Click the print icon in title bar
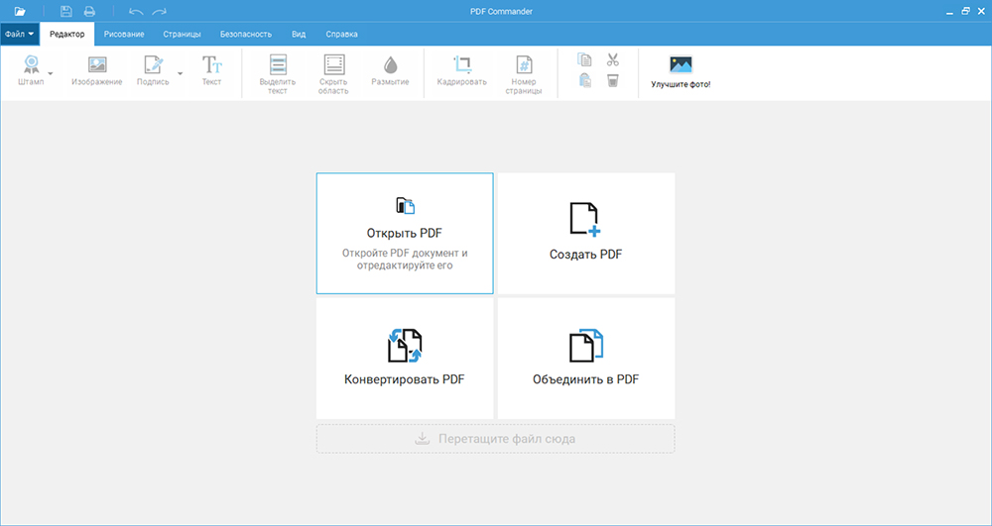The height and width of the screenshot is (526, 992). coord(89,11)
